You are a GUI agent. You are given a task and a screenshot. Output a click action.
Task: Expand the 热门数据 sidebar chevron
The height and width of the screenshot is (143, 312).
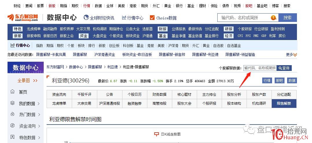pyautogui.click(x=39, y=115)
